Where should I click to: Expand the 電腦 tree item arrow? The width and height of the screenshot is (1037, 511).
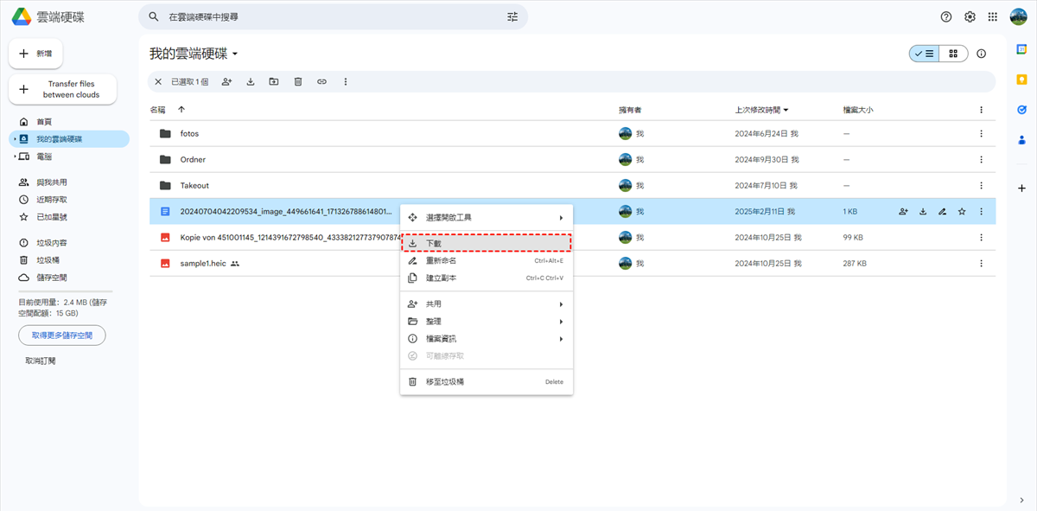coord(16,156)
